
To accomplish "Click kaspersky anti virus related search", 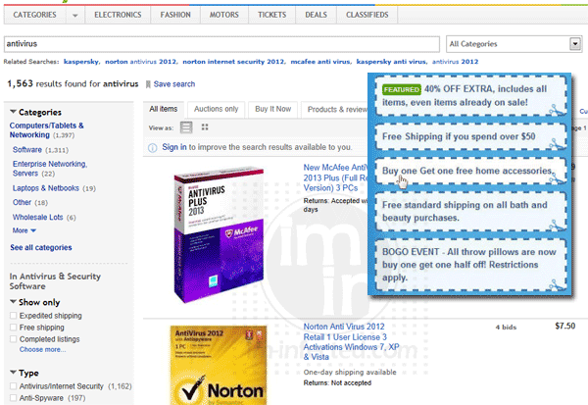I will click(x=391, y=62).
